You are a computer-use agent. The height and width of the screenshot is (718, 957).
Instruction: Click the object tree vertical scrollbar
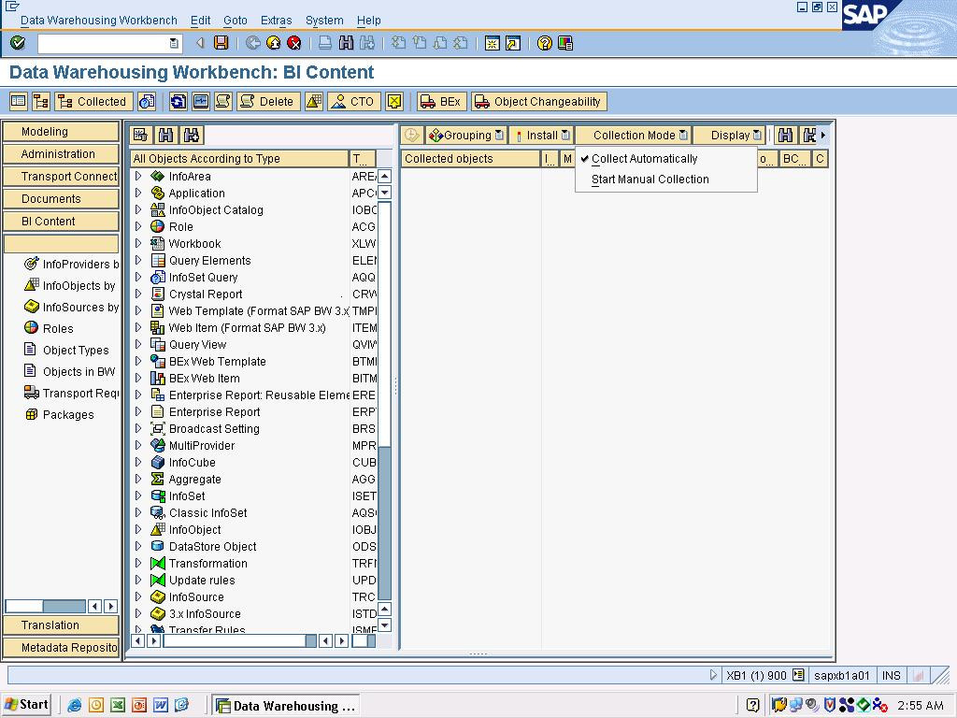point(384,400)
